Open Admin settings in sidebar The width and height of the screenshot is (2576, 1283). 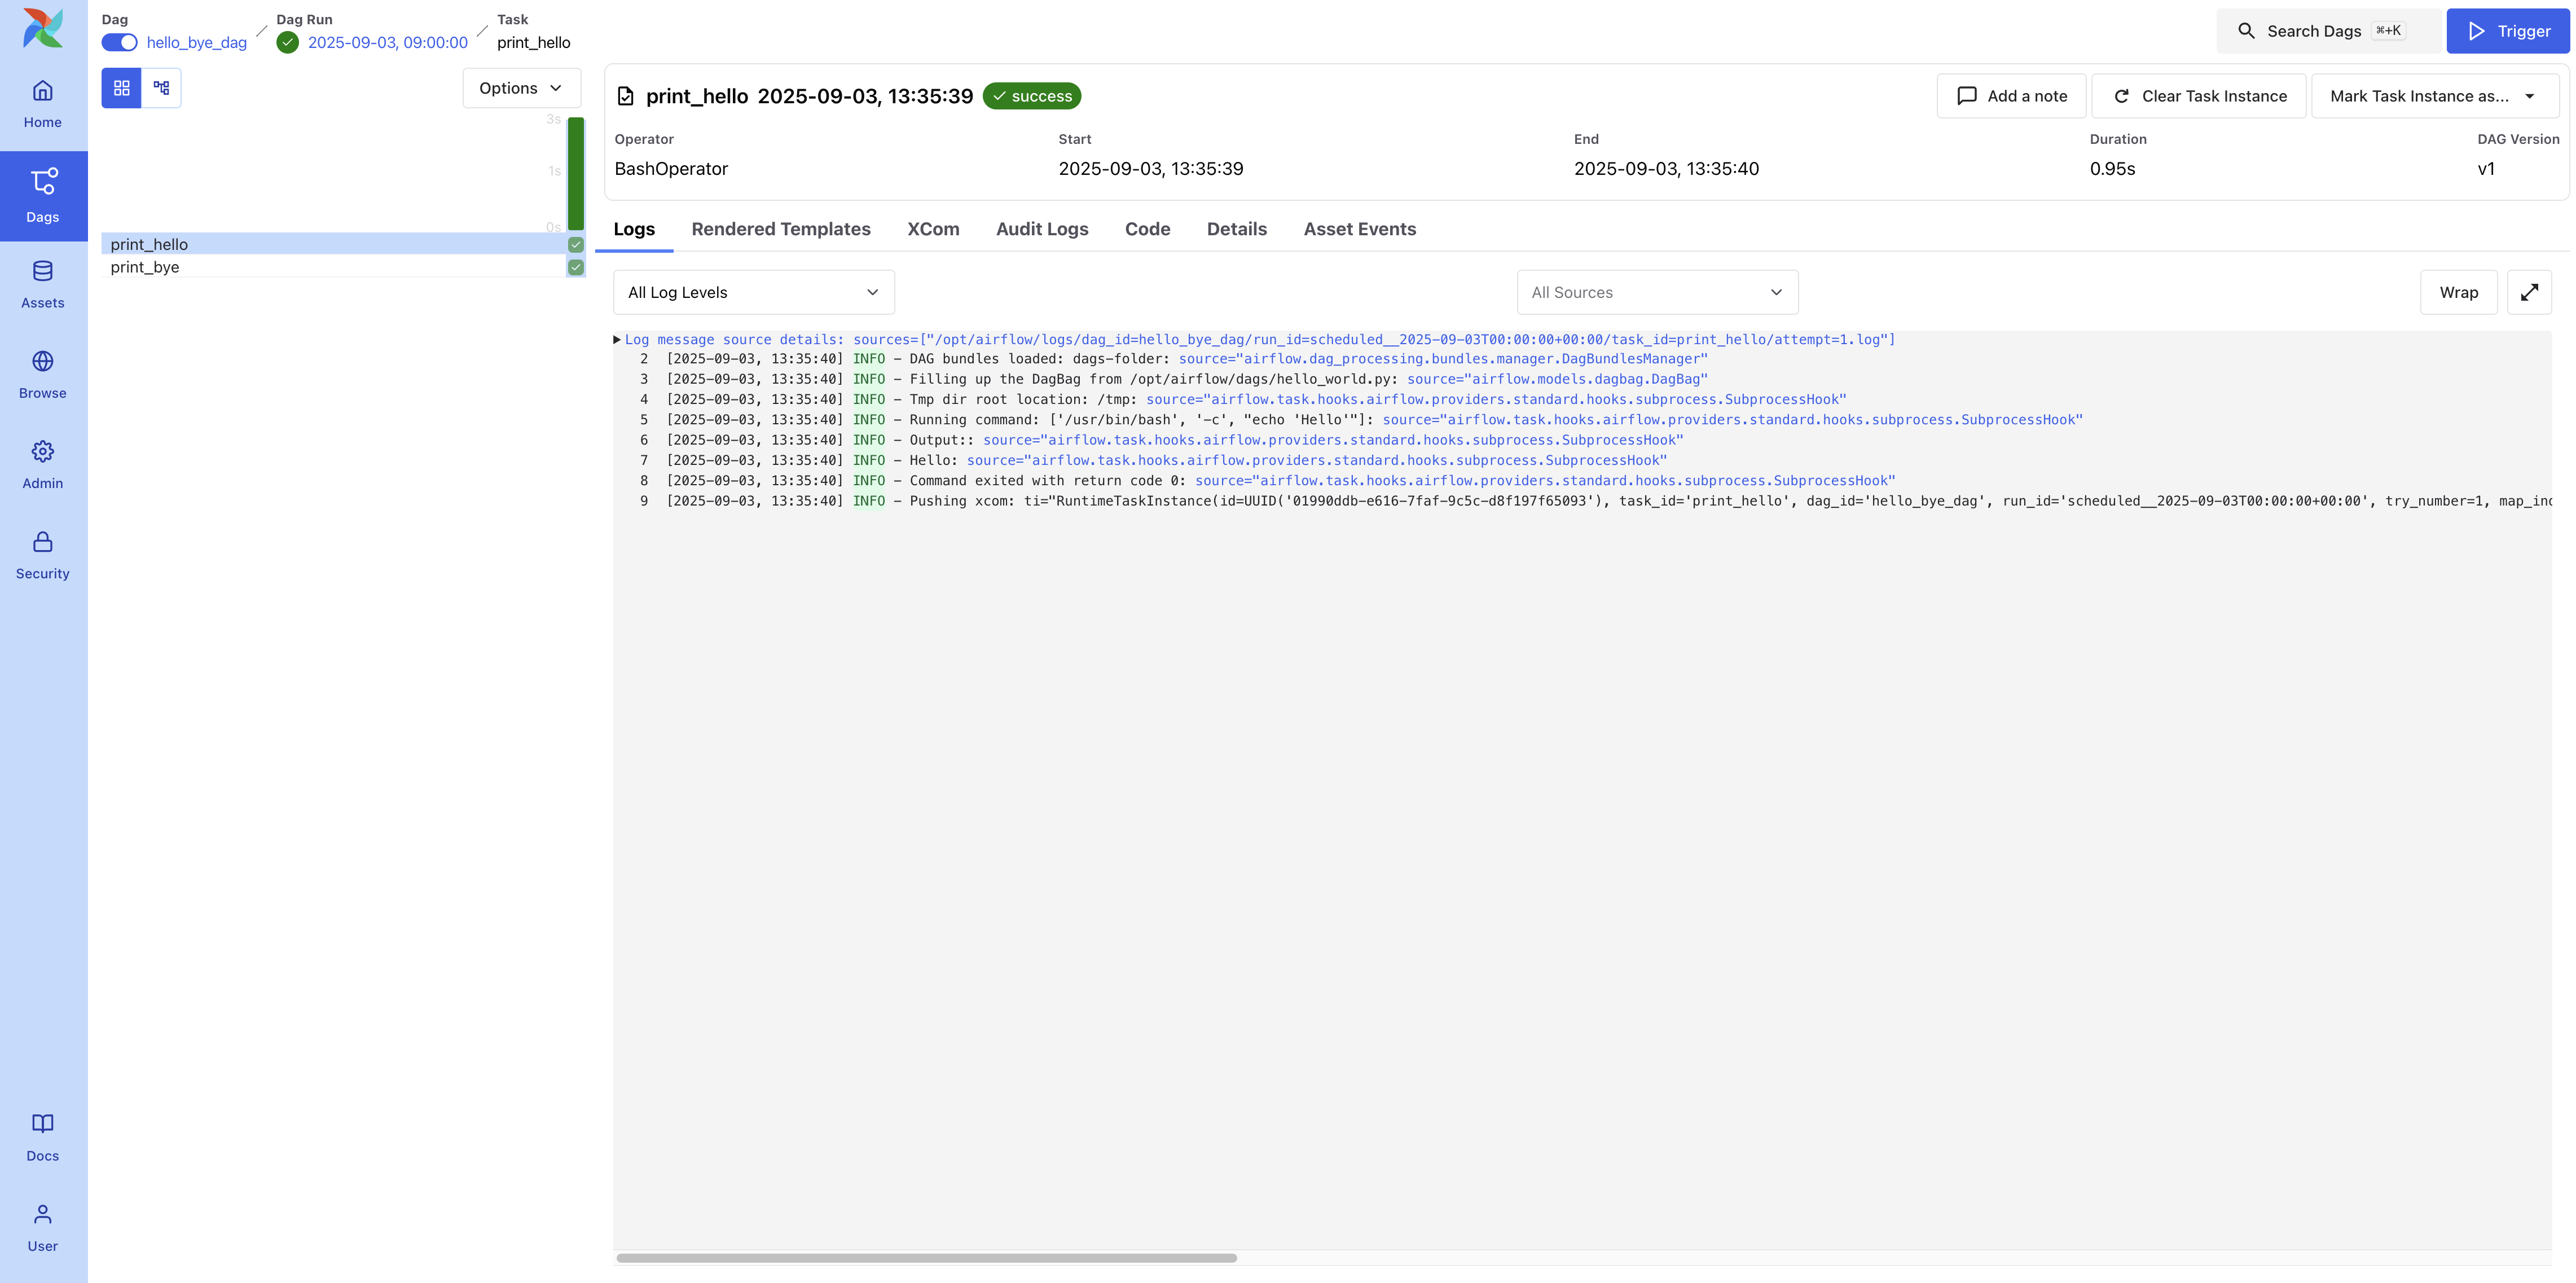point(42,464)
